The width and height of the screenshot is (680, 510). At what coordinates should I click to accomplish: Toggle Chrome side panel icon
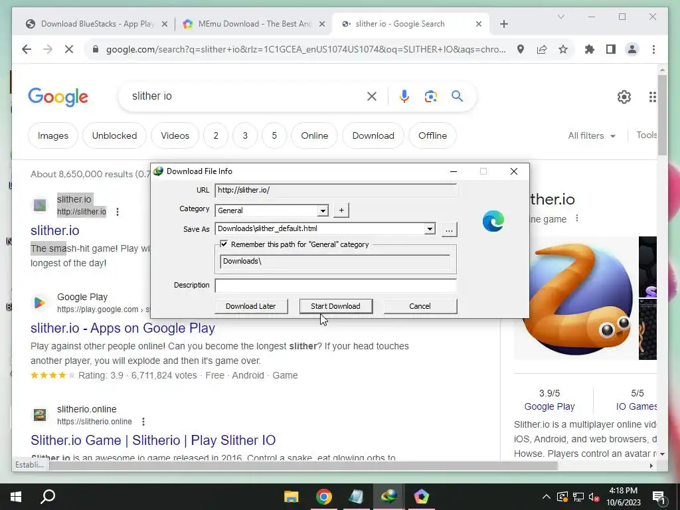[611, 49]
